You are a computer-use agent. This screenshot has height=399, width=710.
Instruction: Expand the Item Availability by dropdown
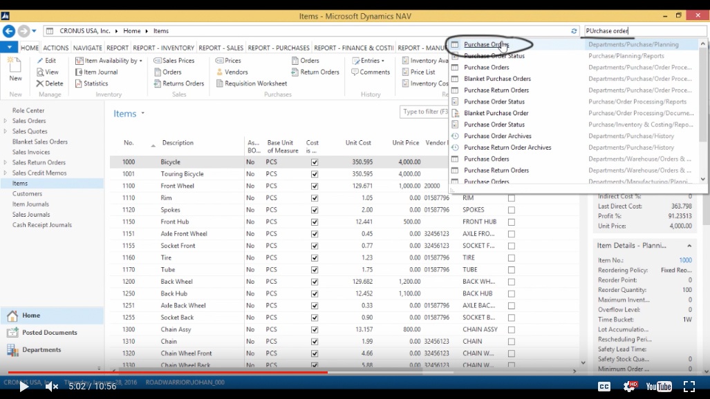tap(141, 61)
